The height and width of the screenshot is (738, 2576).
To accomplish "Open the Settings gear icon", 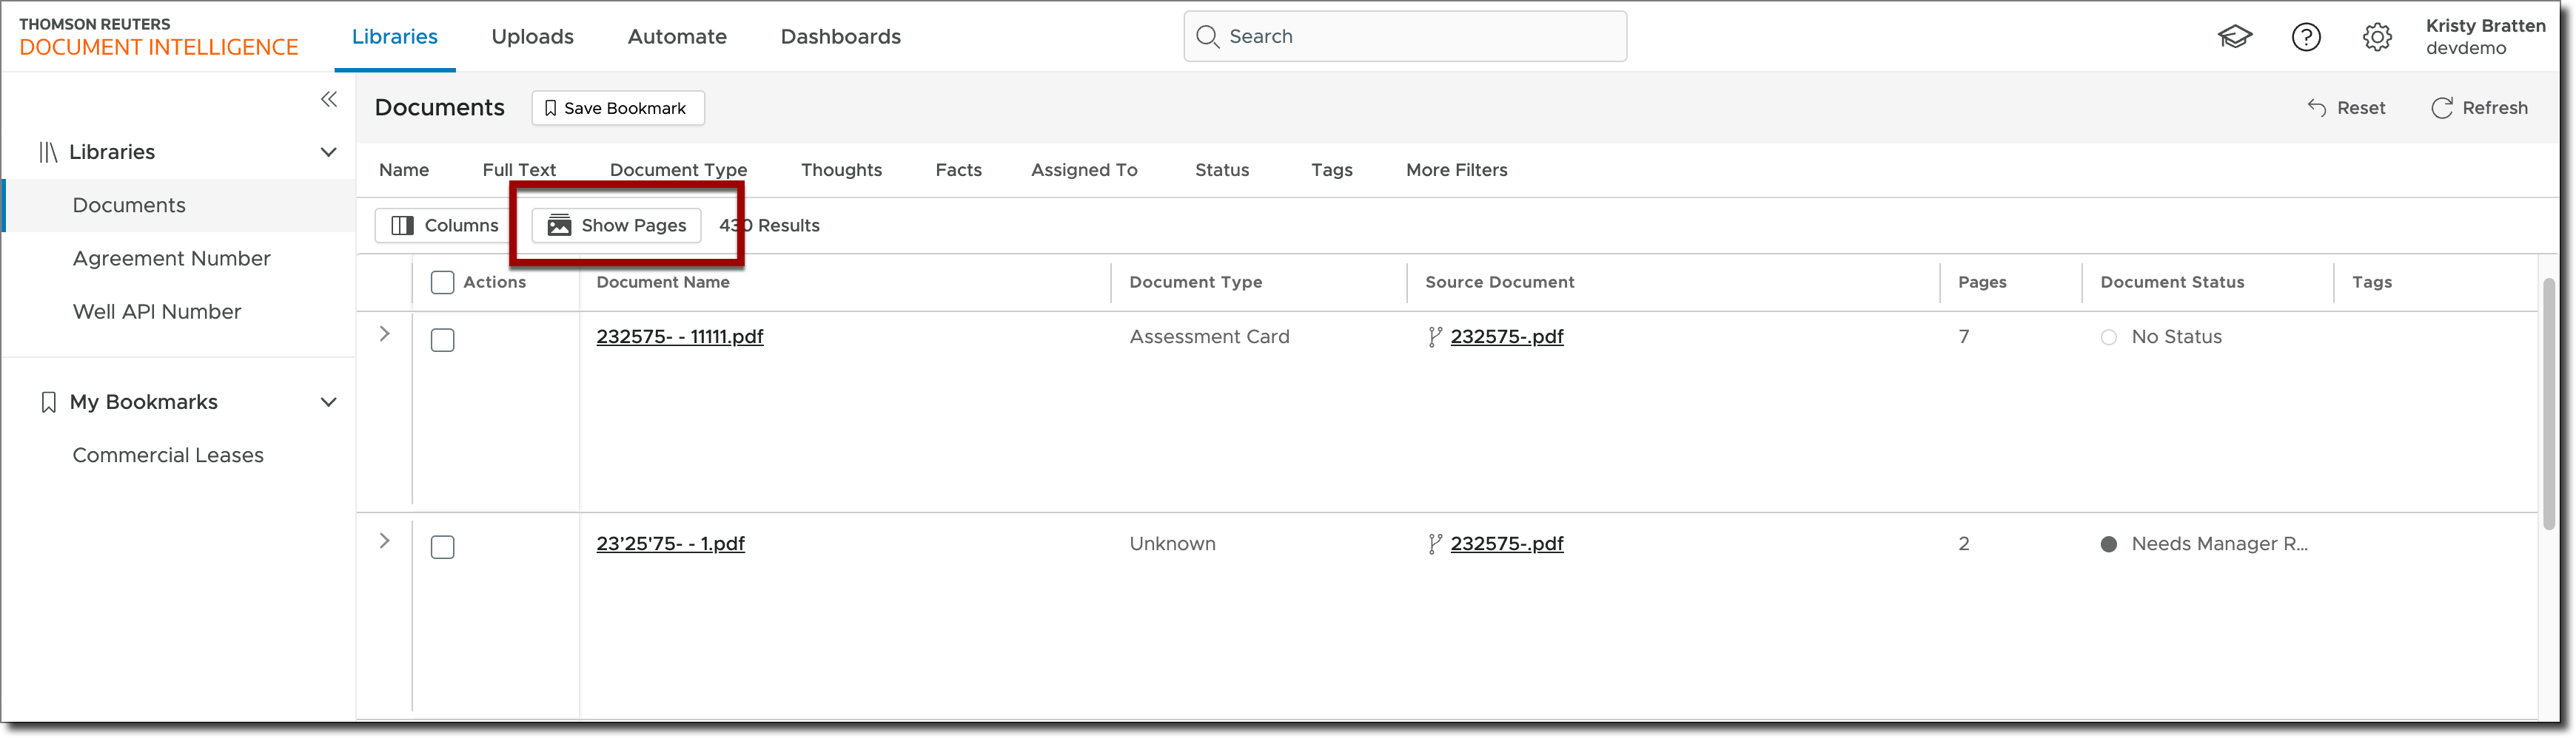I will tap(2377, 36).
